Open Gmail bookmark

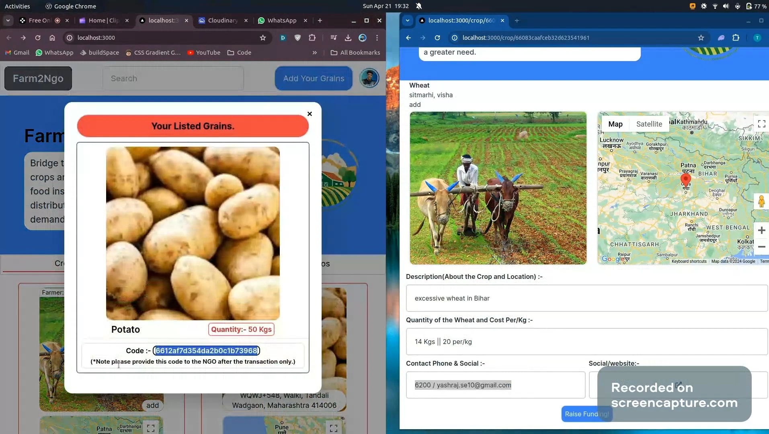(17, 53)
